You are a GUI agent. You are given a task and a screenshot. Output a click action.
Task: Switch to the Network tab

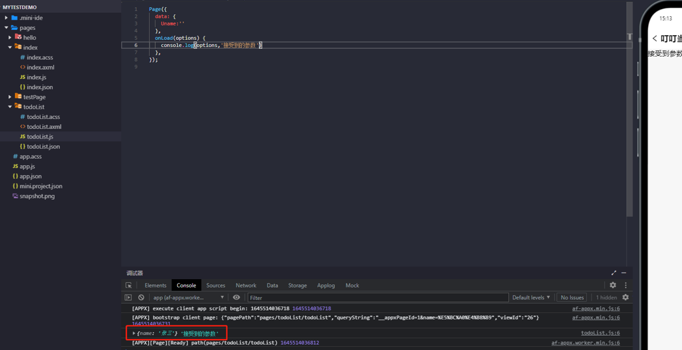coord(246,285)
